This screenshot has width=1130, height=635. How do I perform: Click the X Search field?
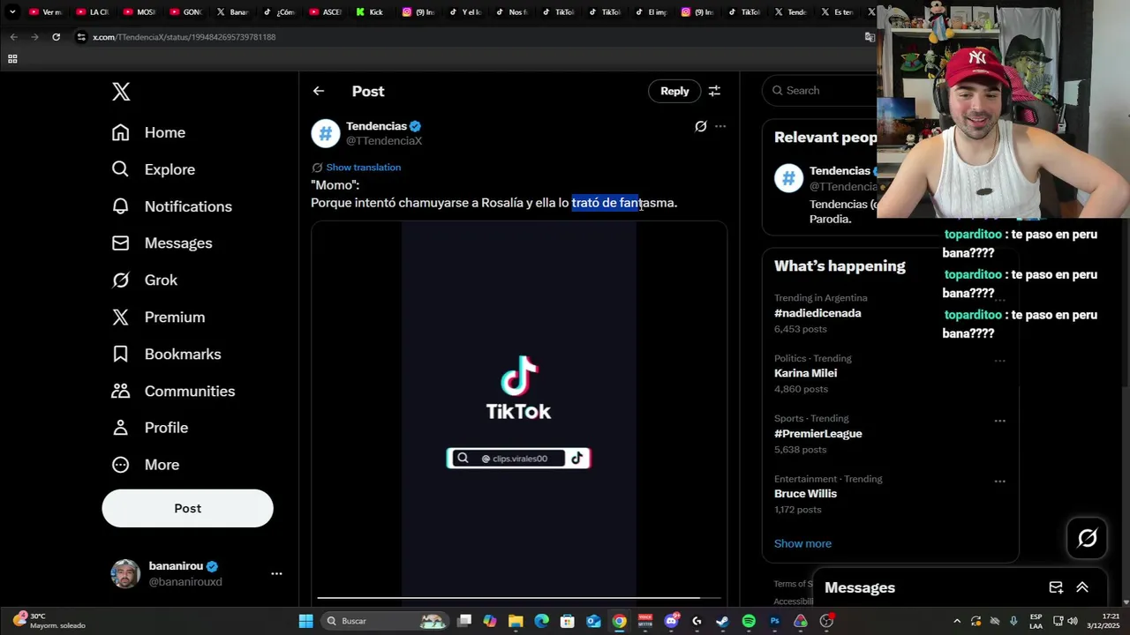(821, 90)
